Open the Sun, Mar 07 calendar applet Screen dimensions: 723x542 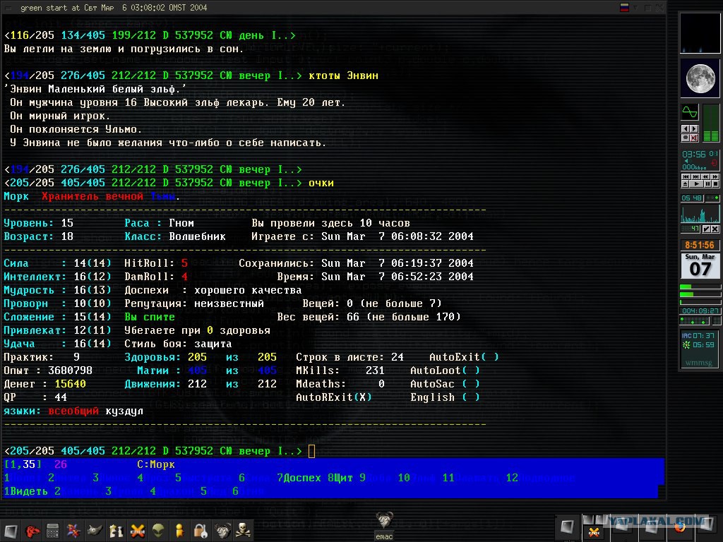[x=700, y=265]
